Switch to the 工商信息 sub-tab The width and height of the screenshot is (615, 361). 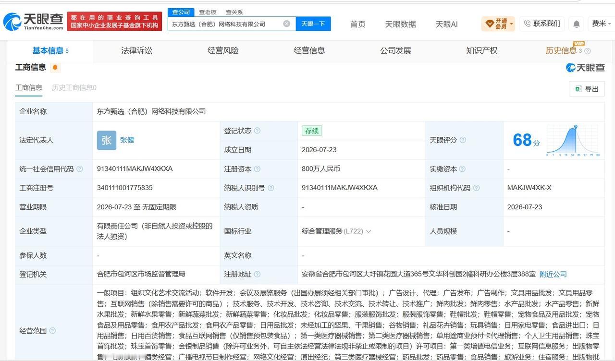29,87
